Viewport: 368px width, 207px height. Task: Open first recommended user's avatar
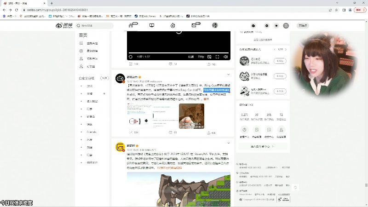[x=244, y=61]
